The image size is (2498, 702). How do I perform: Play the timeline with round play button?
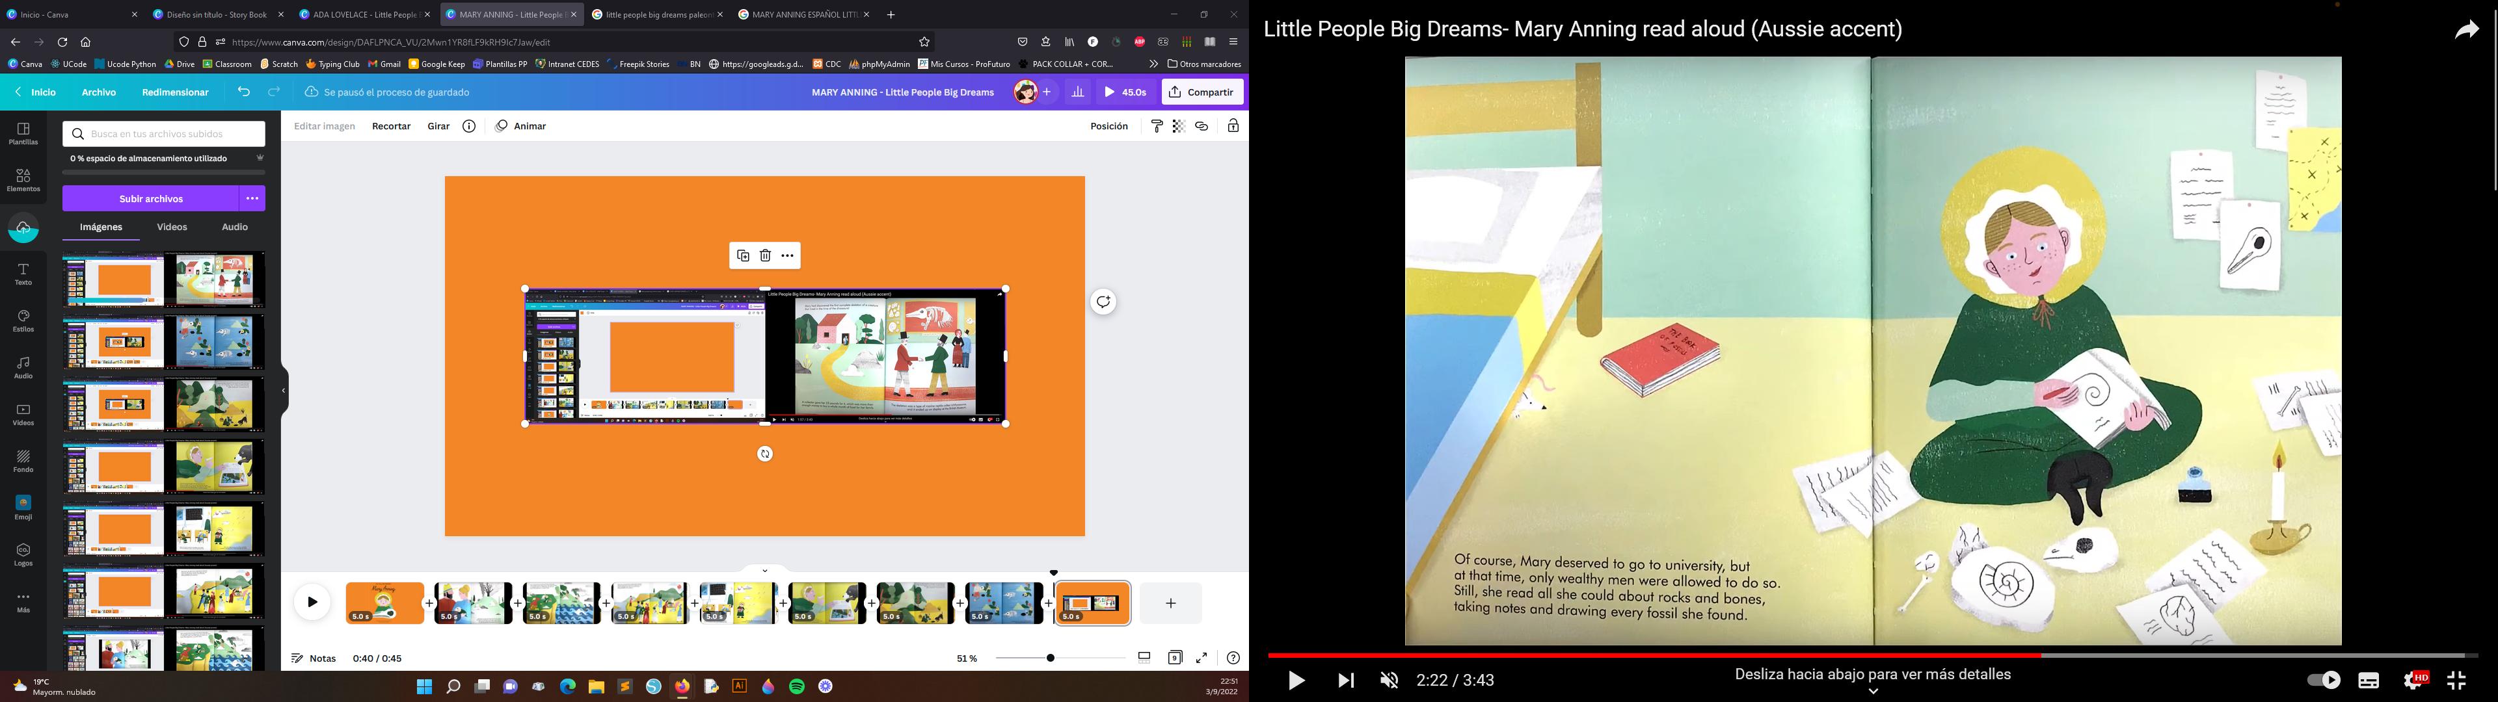(x=312, y=602)
